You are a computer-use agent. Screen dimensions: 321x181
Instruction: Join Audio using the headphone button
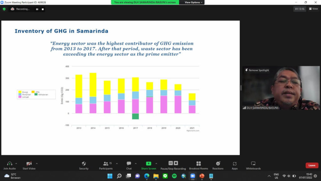9,165
